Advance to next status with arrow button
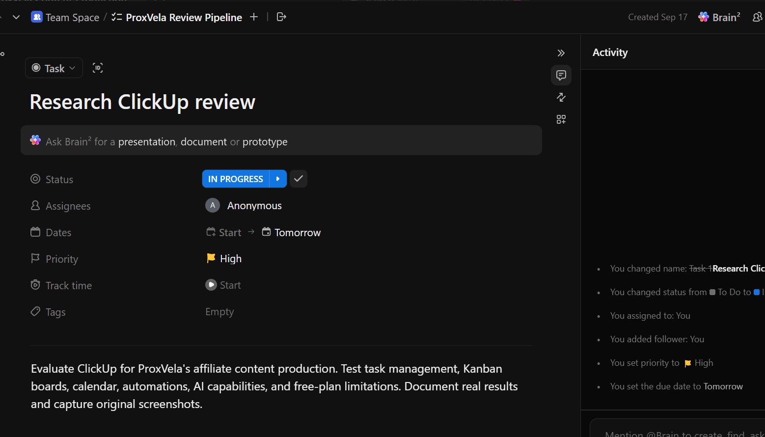This screenshot has width=765, height=437. point(278,179)
